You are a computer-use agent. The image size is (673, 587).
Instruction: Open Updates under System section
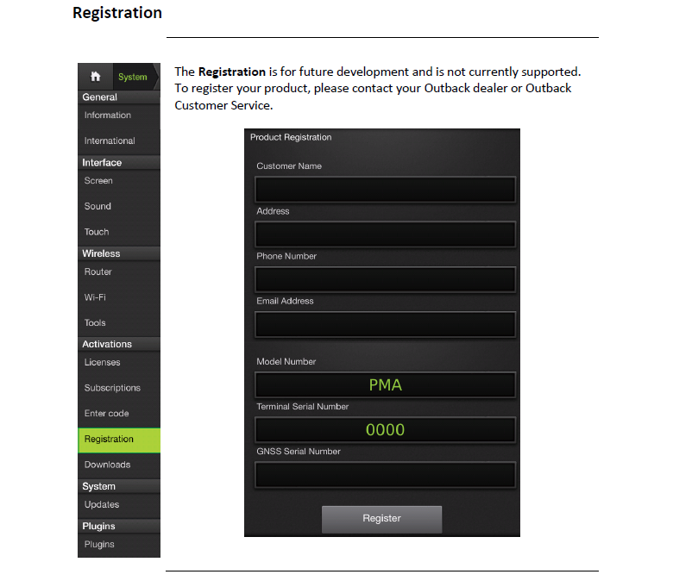(x=119, y=505)
